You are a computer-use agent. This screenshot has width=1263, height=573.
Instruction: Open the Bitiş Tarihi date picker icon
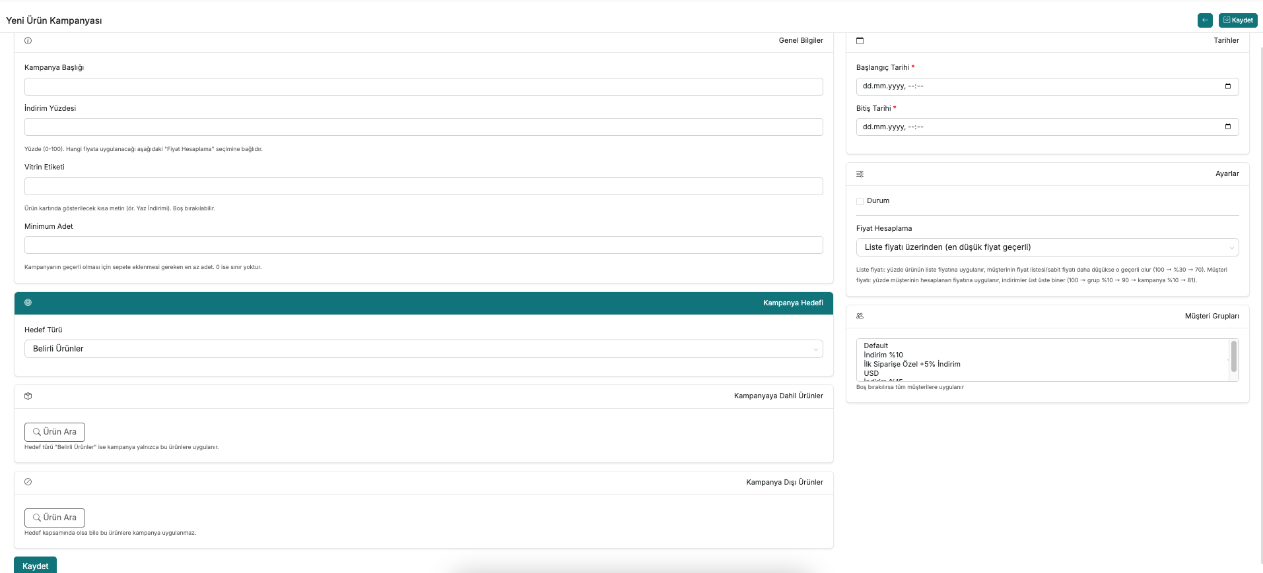(x=1228, y=127)
